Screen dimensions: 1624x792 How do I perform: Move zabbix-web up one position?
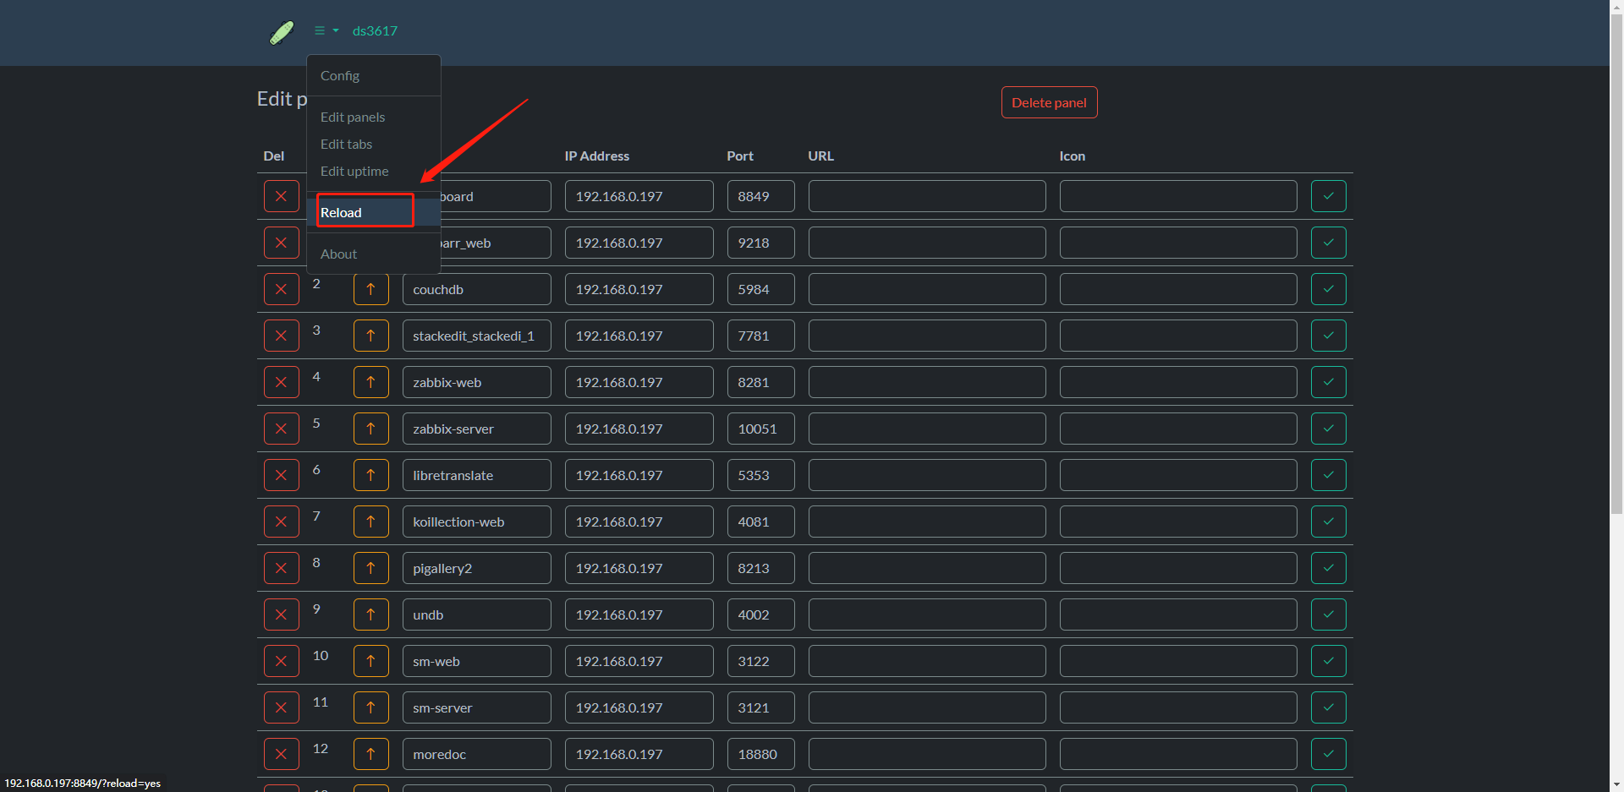pyautogui.click(x=370, y=382)
